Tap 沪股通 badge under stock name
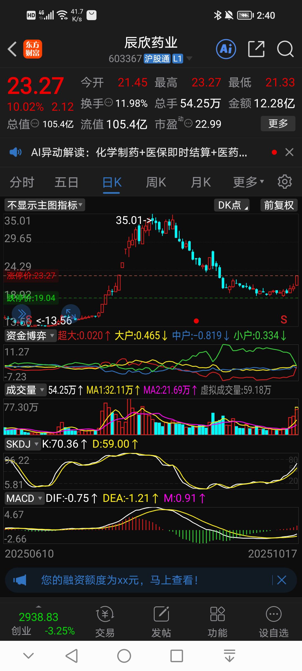 click(x=157, y=59)
